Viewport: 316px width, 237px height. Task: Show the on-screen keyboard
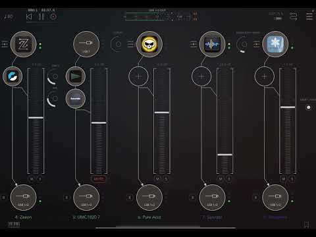point(14,224)
